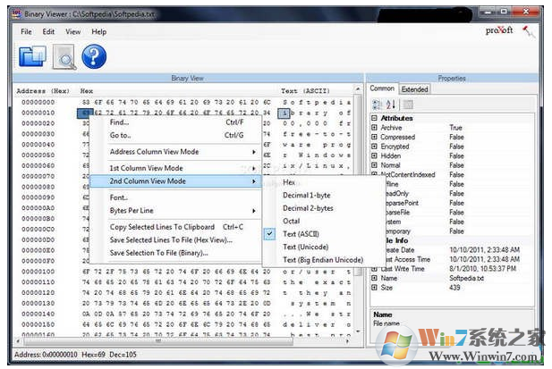Expand the Encrypted property row
The height and width of the screenshot is (369, 552).
374,147
